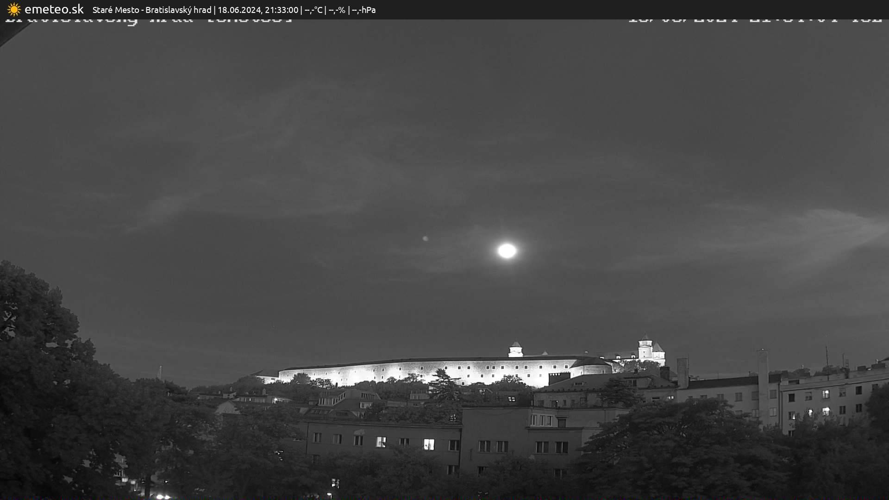Image resolution: width=889 pixels, height=500 pixels.
Task: Click the humidity % reading
Action: (337, 10)
